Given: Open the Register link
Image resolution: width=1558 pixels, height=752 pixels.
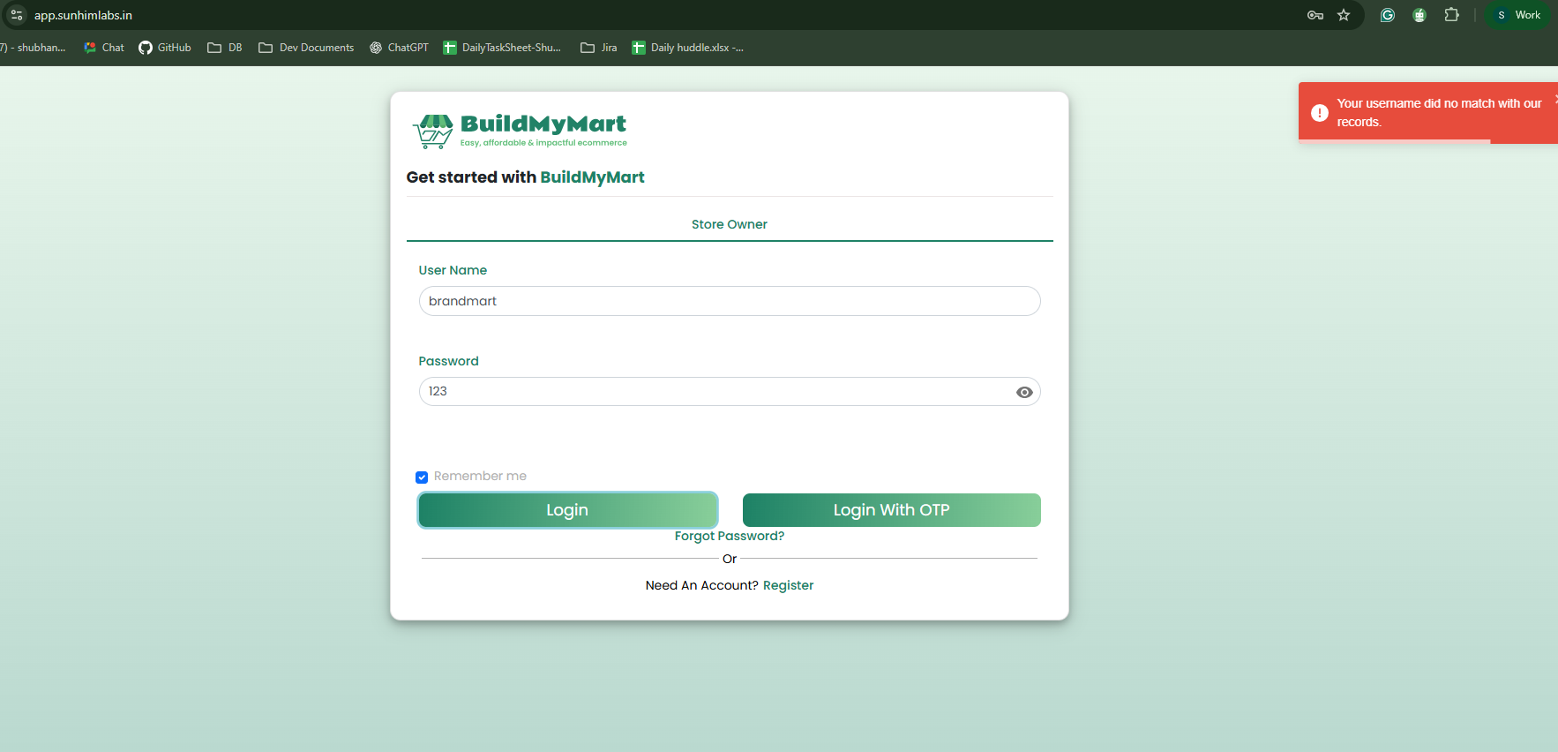Looking at the screenshot, I should pos(788,585).
